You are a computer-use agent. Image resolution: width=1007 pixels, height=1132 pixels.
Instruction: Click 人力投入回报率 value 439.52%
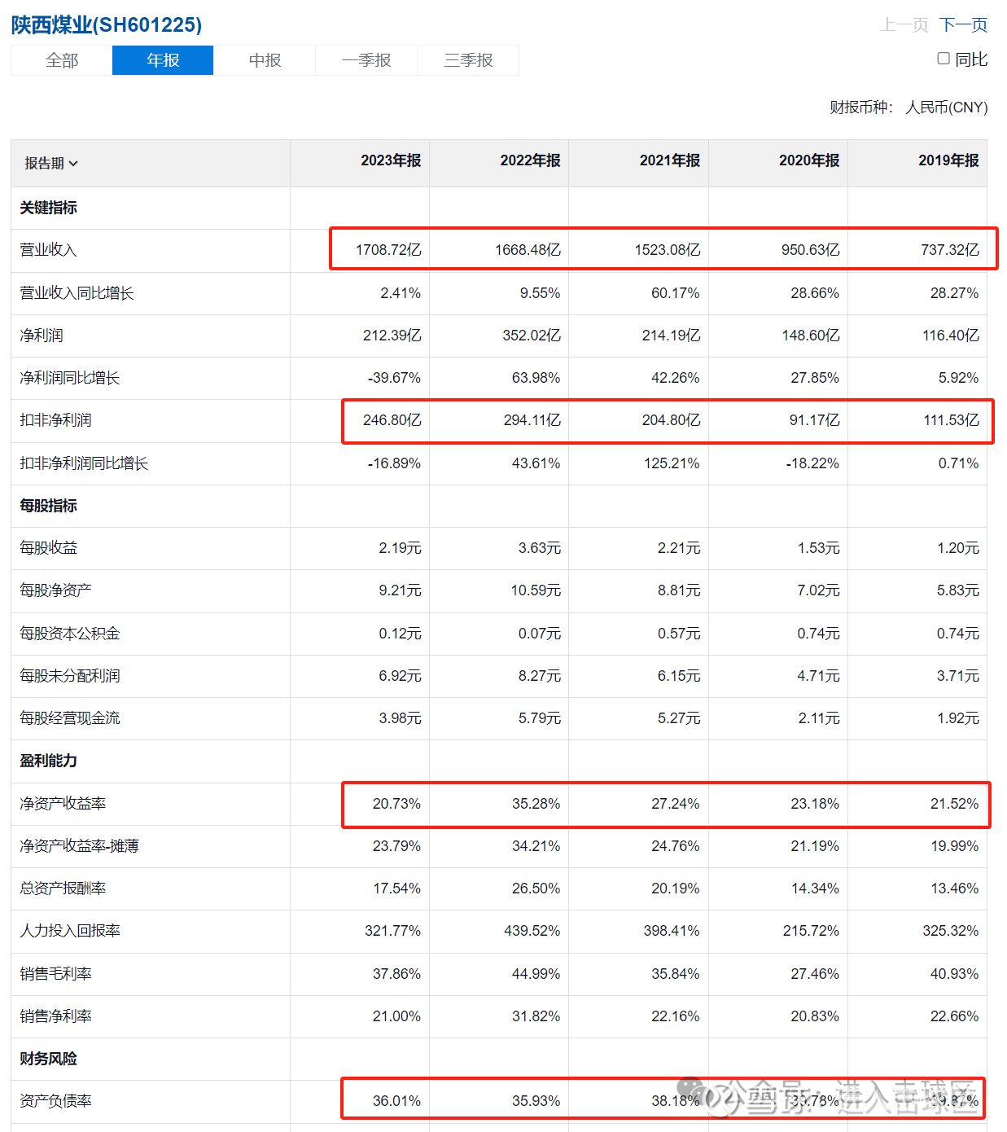pyautogui.click(x=532, y=931)
